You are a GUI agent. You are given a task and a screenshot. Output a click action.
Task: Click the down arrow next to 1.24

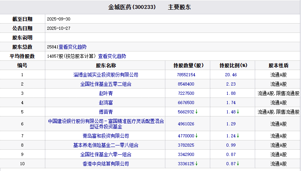click(237, 136)
